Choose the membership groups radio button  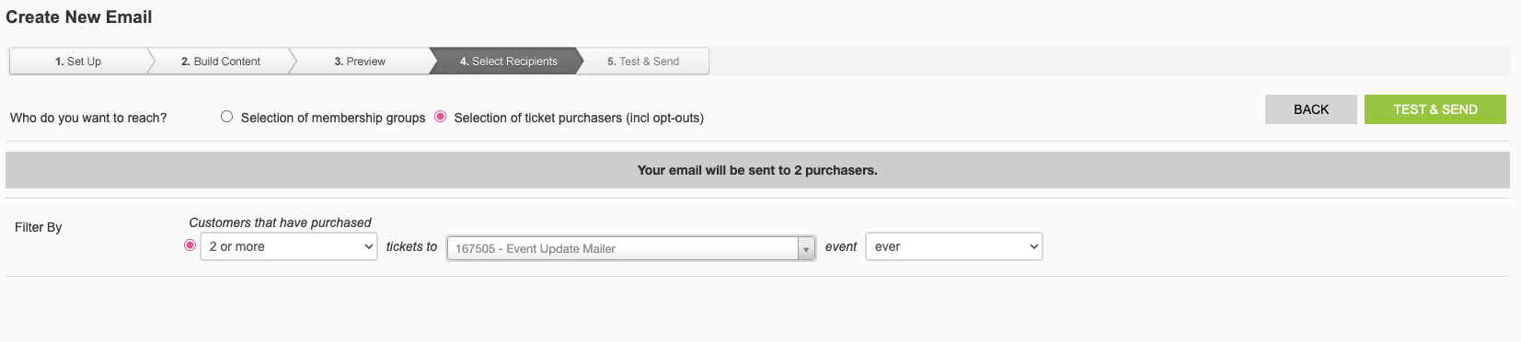(x=226, y=117)
